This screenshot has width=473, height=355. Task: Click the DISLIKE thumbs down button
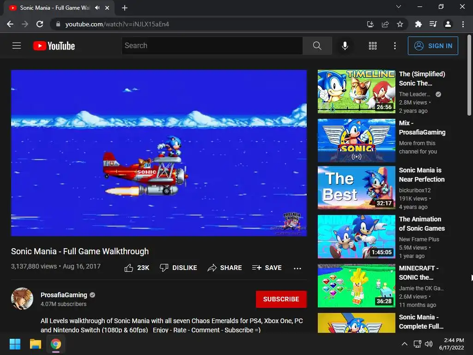(178, 268)
